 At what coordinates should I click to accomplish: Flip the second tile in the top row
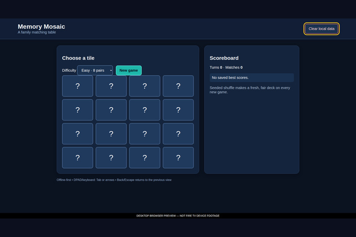pos(111,86)
